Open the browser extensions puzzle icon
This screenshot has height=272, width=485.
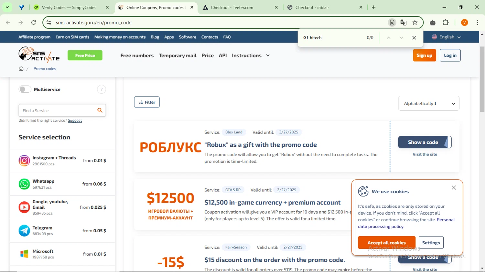point(446,23)
